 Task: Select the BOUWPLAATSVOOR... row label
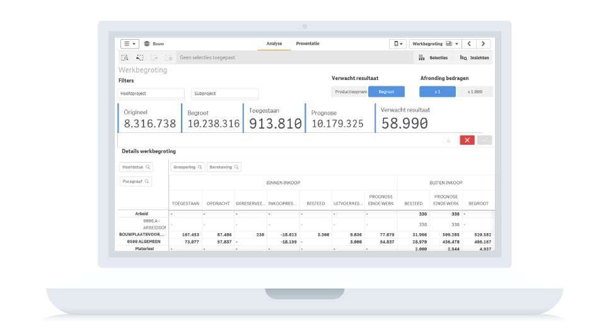point(142,234)
